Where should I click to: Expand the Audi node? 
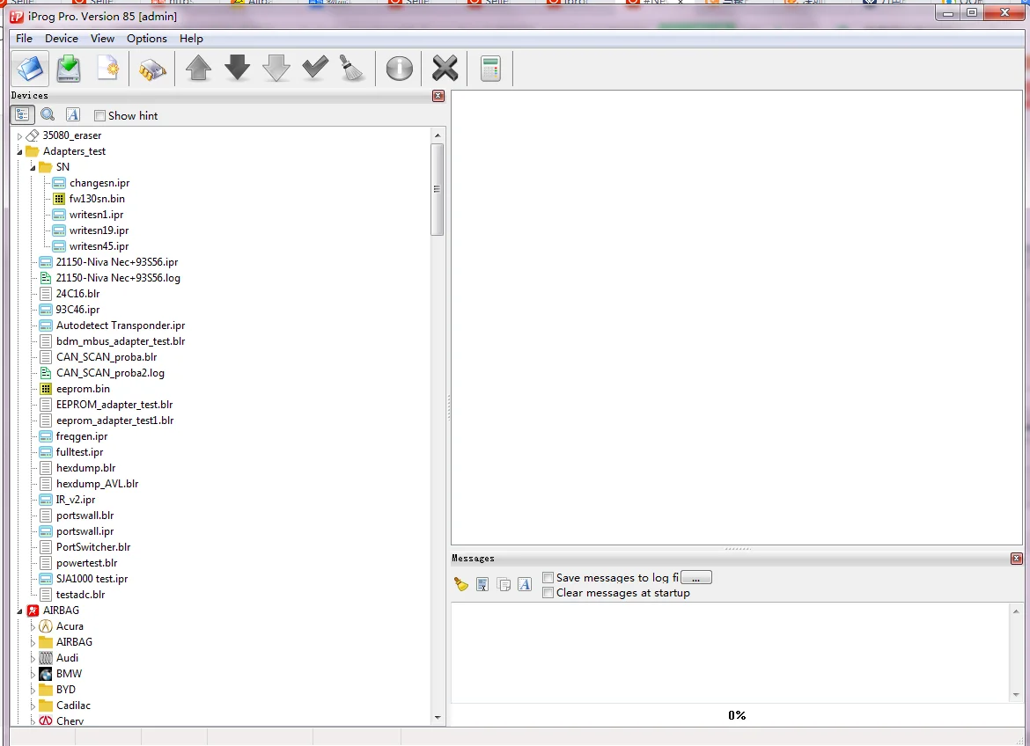point(33,659)
